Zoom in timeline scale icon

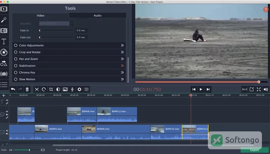pos(43,150)
